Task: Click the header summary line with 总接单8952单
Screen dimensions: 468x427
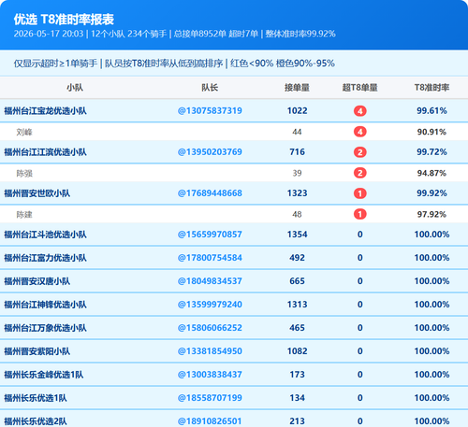Action: pyautogui.click(x=174, y=34)
